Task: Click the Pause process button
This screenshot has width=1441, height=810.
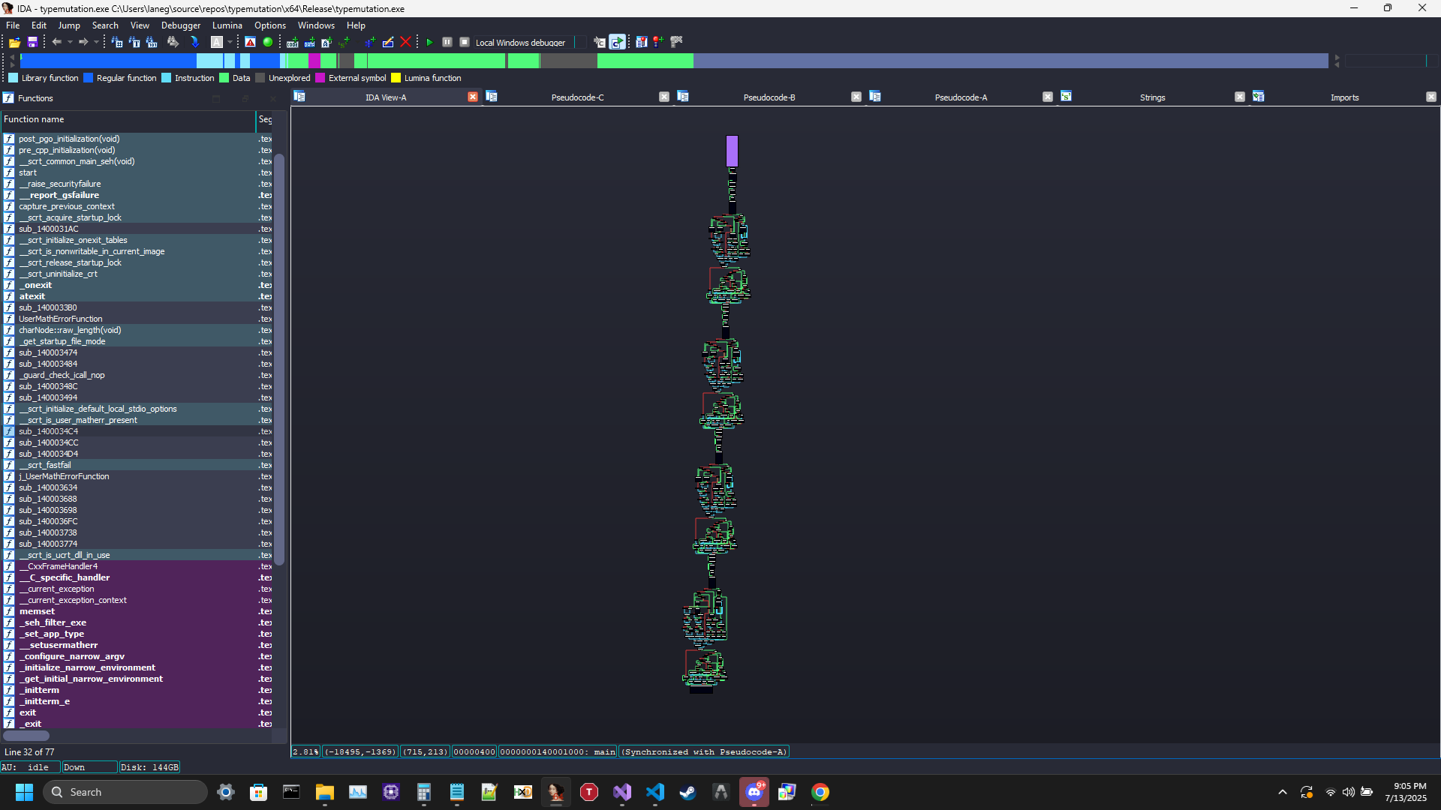Action: [447, 43]
